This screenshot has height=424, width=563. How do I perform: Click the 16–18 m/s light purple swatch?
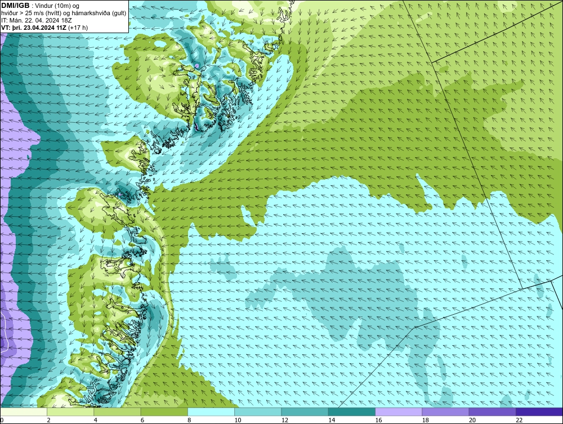tap(399, 412)
